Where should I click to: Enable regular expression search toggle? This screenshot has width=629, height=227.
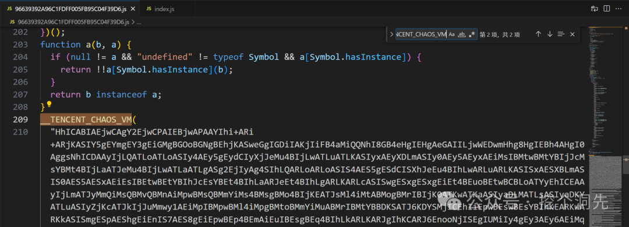tap(472, 34)
